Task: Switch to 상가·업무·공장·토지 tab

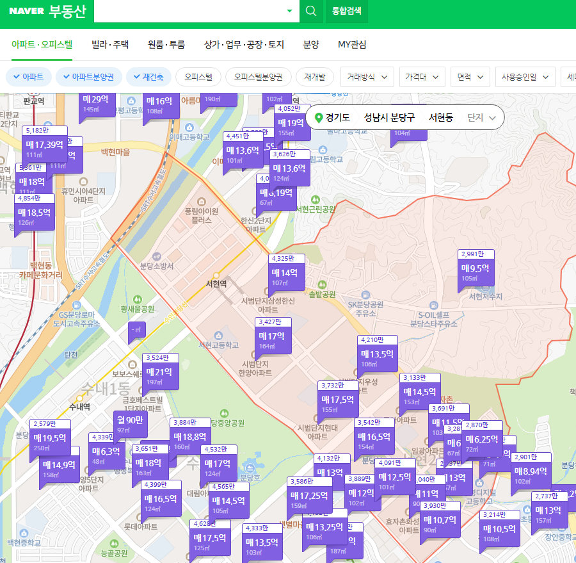Action: (x=244, y=44)
